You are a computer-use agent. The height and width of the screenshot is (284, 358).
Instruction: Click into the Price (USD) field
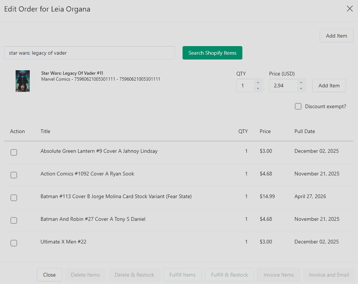pyautogui.click(x=283, y=85)
